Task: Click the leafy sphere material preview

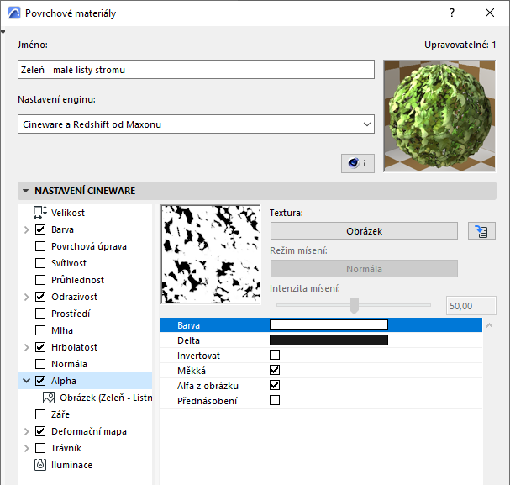Action: pos(439,116)
